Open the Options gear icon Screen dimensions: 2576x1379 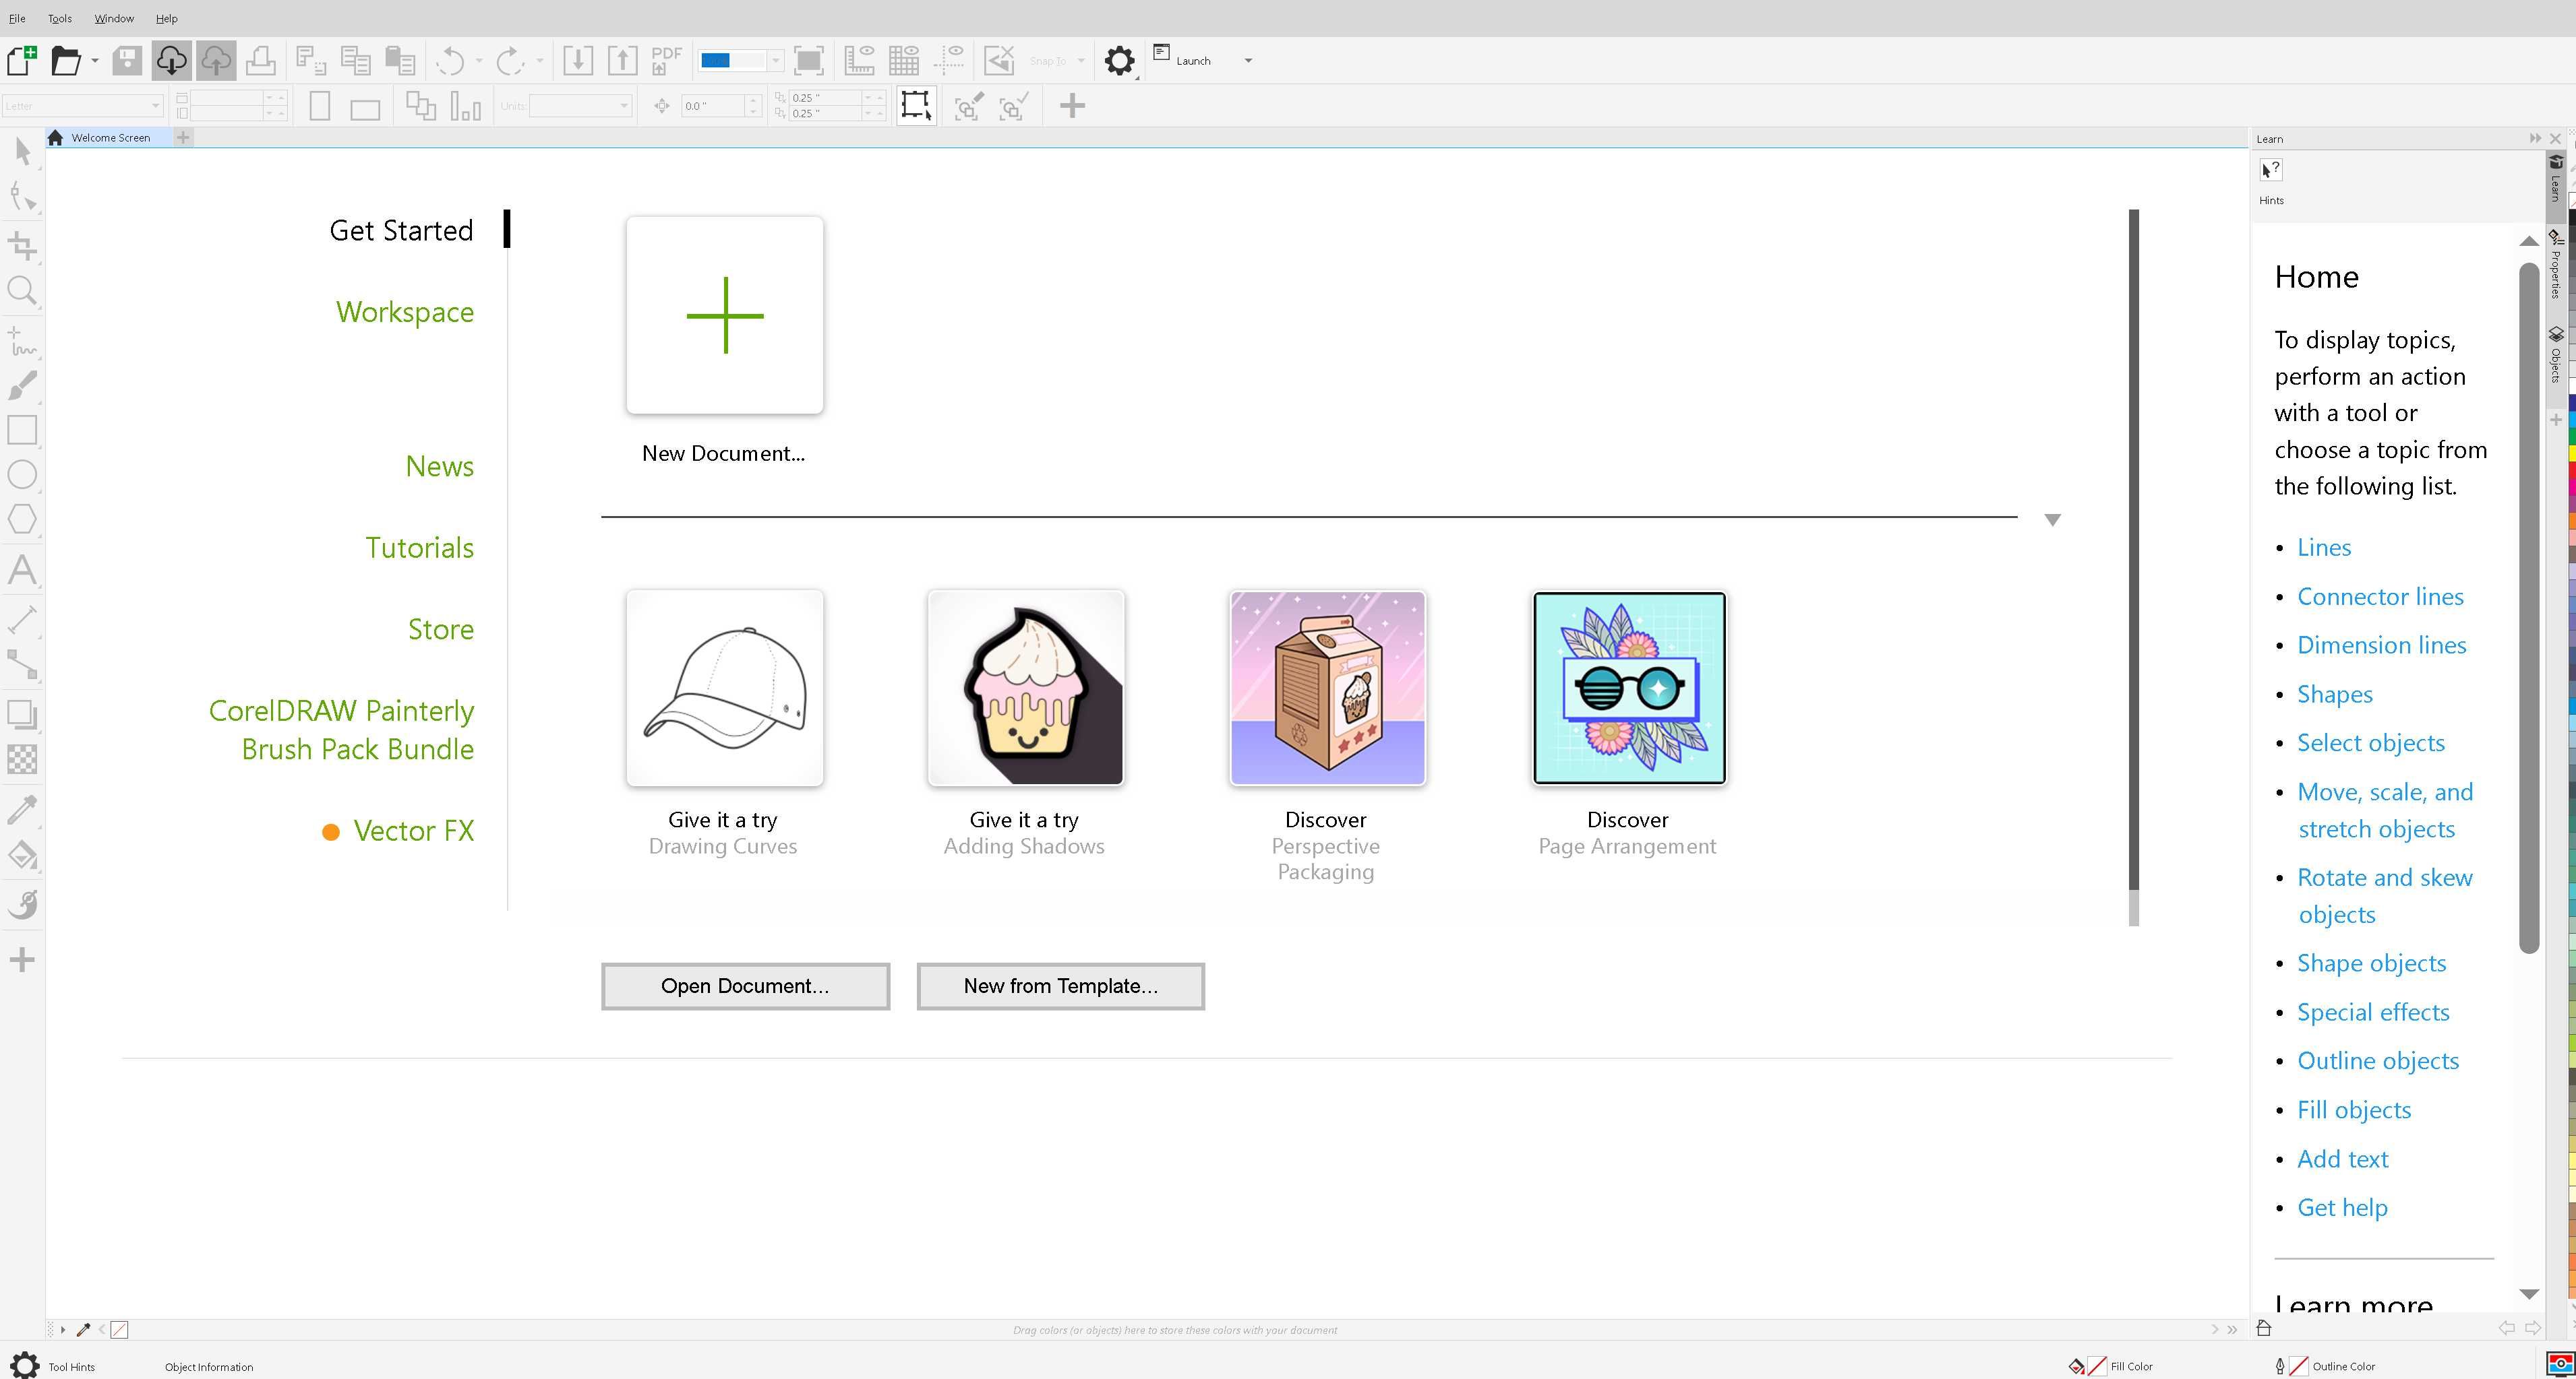click(x=1119, y=61)
